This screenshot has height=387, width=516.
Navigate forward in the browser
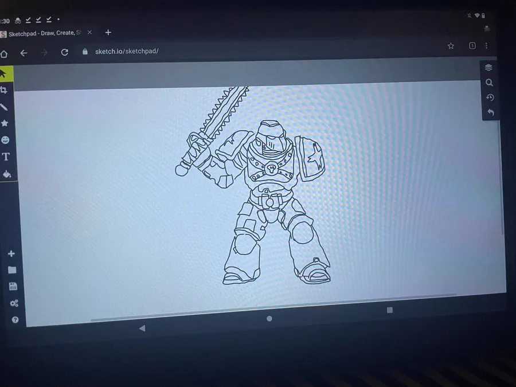click(x=44, y=53)
